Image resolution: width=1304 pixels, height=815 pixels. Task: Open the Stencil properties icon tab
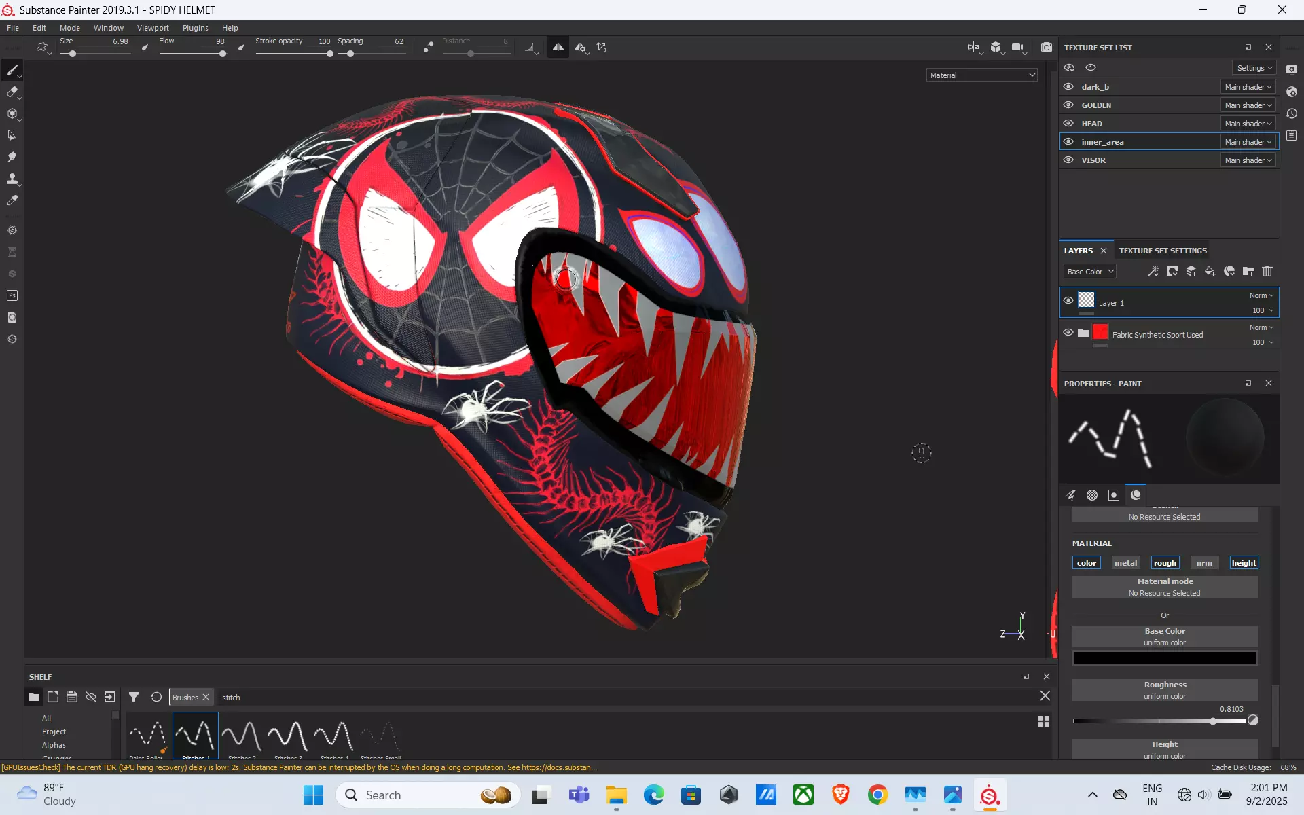click(1114, 495)
